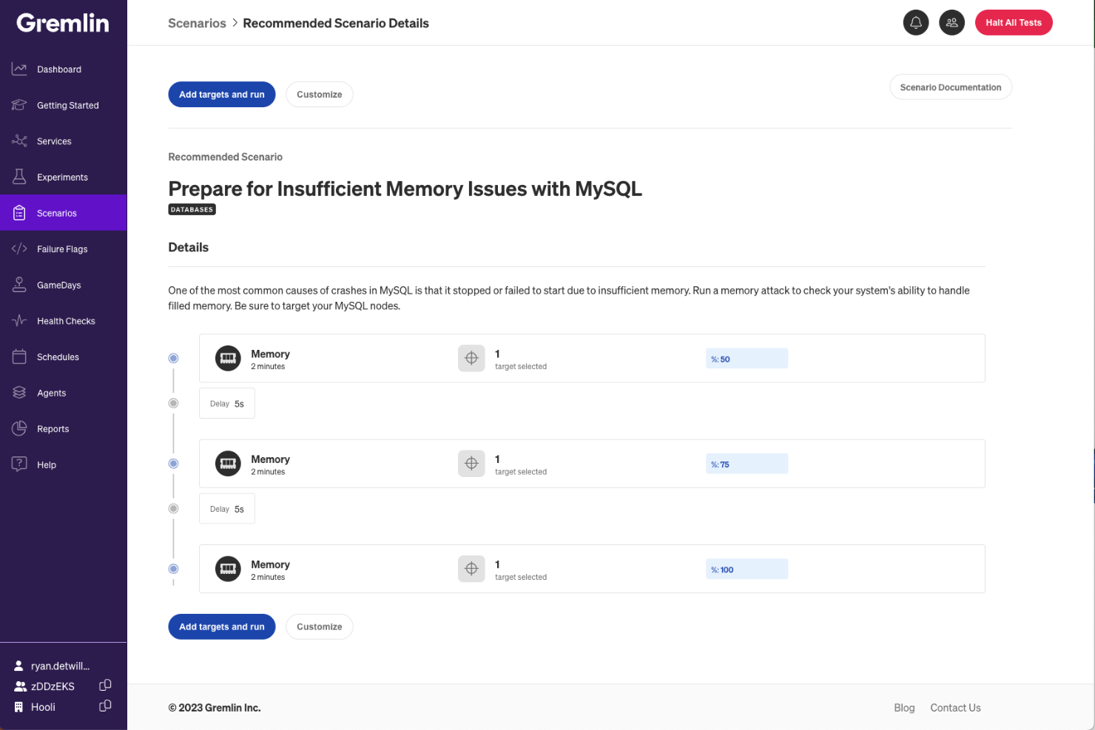The image size is (1095, 730).
Task: Click the Schedules calendar icon
Action: point(19,356)
